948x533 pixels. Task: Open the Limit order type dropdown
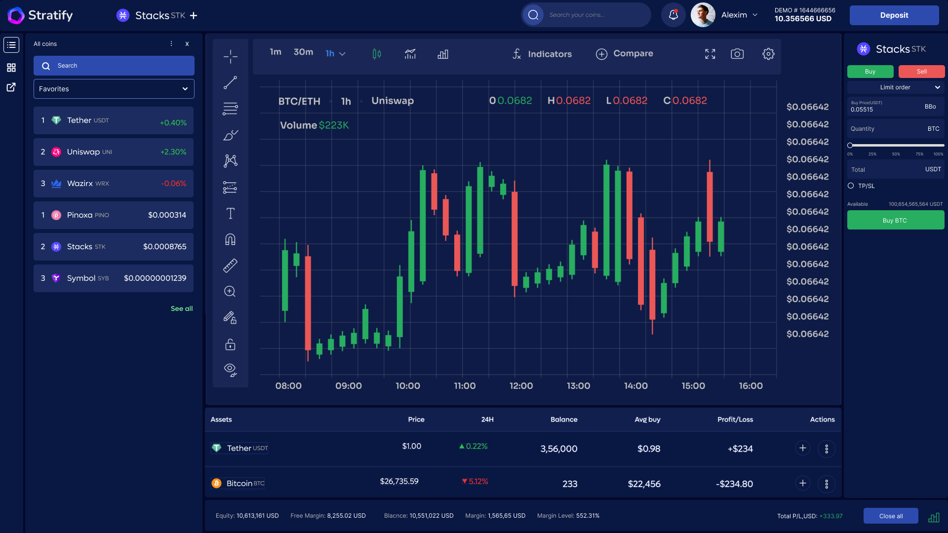896,87
